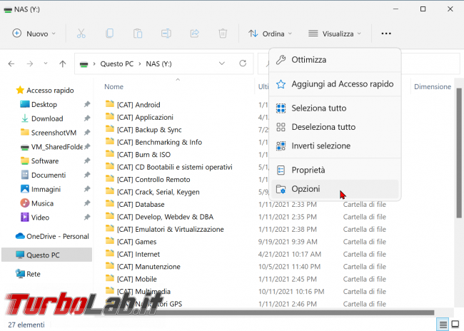Click the vertical scrollbar of file list
464x331 pixels.
click(459, 153)
